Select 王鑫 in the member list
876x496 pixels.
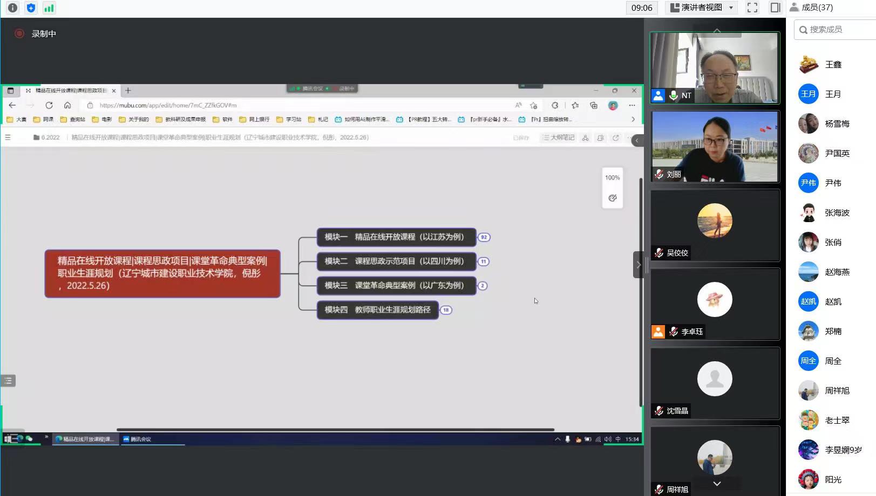click(833, 65)
